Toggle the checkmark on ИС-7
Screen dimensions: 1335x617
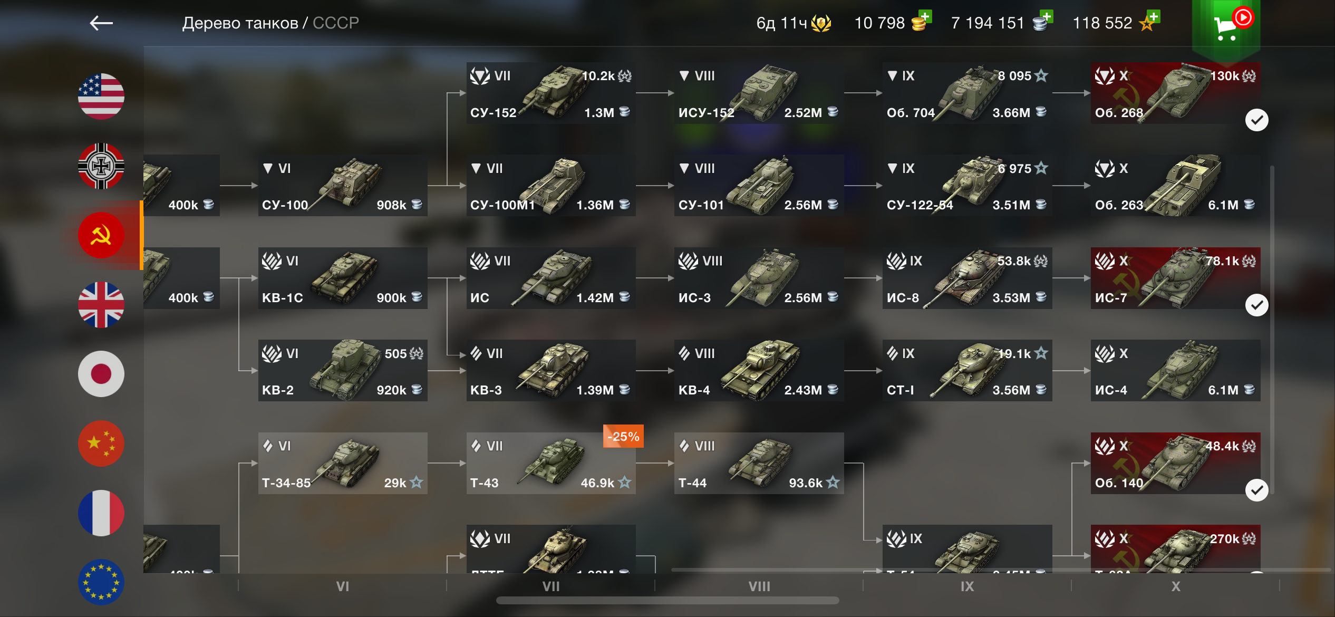click(1257, 305)
